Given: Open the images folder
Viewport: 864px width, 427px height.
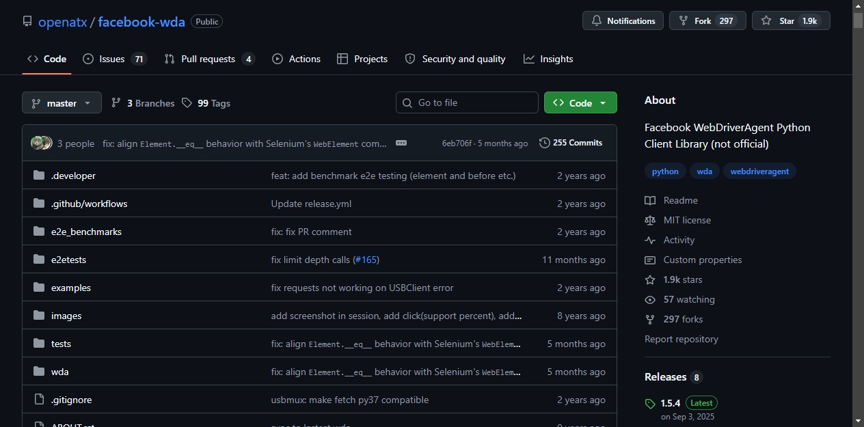Looking at the screenshot, I should (66, 316).
